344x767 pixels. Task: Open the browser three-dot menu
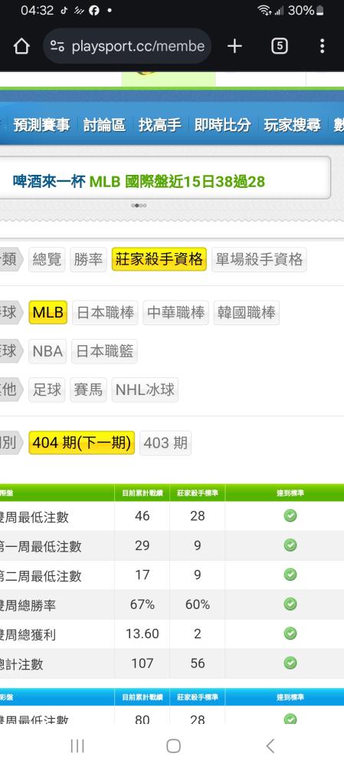click(x=322, y=47)
